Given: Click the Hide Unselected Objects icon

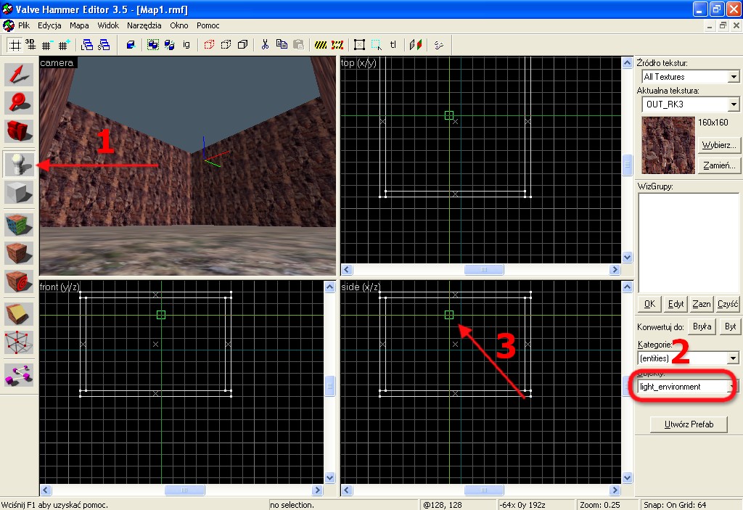Looking at the screenshot, I should pos(226,45).
